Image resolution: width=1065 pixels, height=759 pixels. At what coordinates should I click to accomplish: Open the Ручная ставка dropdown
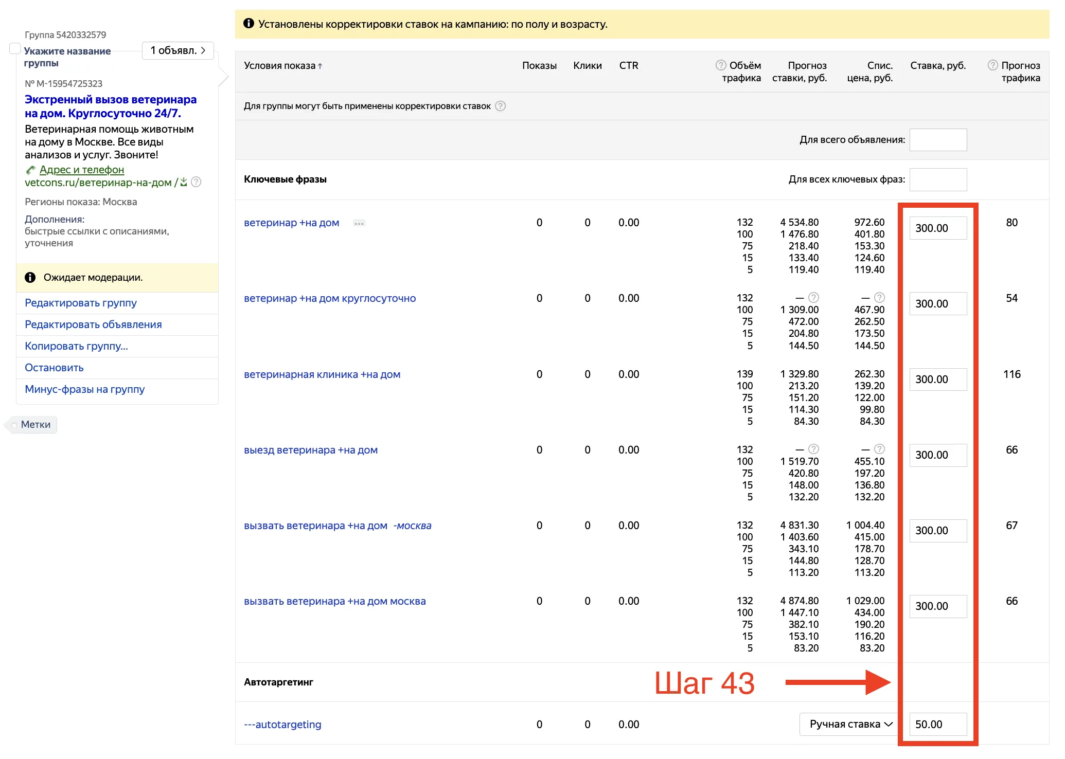click(x=850, y=724)
